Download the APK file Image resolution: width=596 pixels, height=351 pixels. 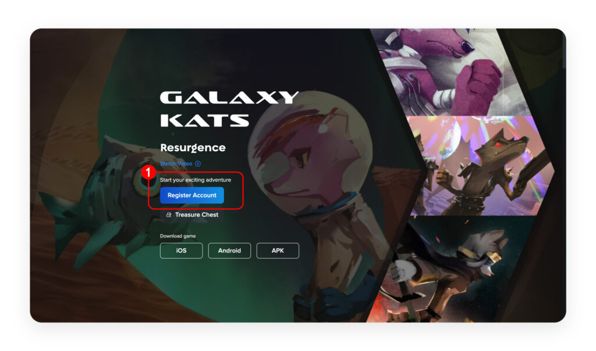pos(278,250)
